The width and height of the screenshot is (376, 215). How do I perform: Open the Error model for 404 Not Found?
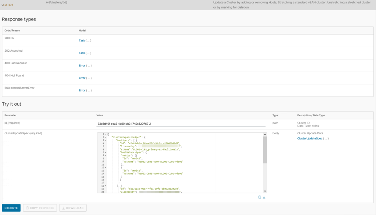[82, 78]
